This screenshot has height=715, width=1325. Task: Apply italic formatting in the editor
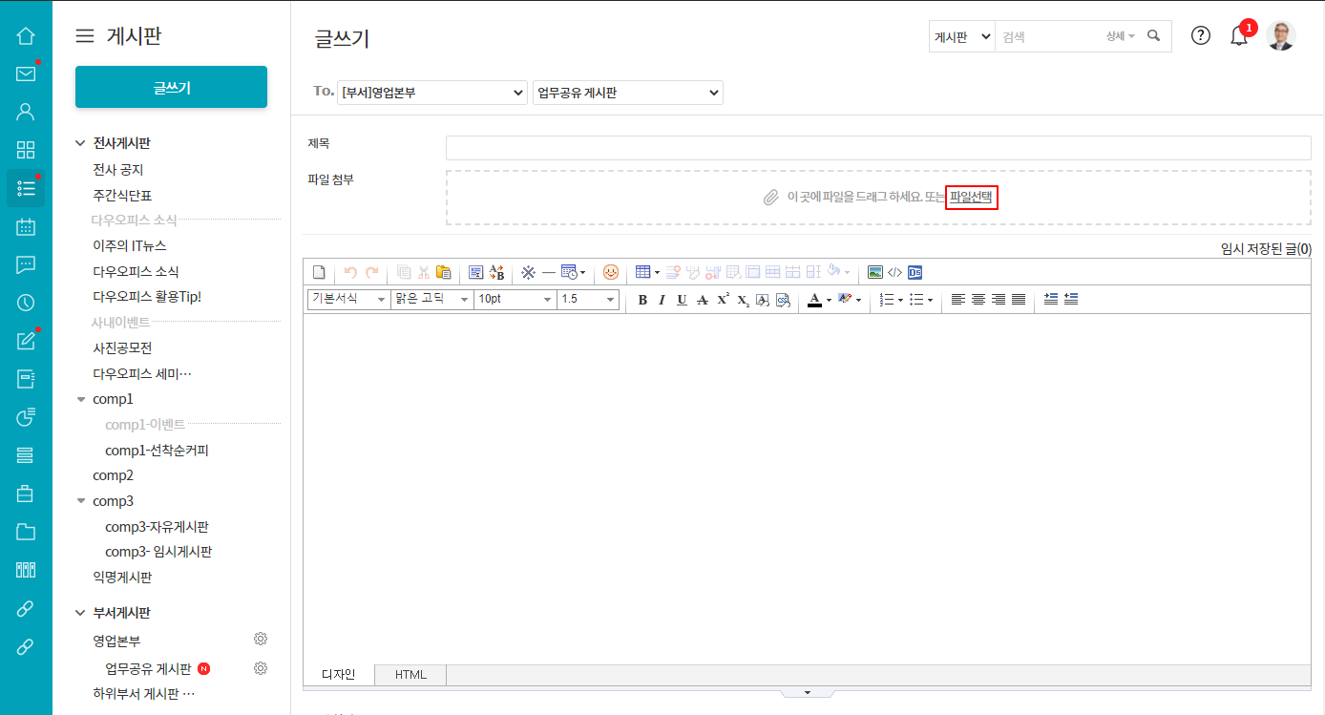point(662,300)
